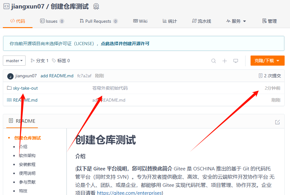
Task: Click the pencil icon to edit the README
Action: click(277, 122)
